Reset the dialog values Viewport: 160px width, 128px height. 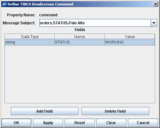[80, 123]
